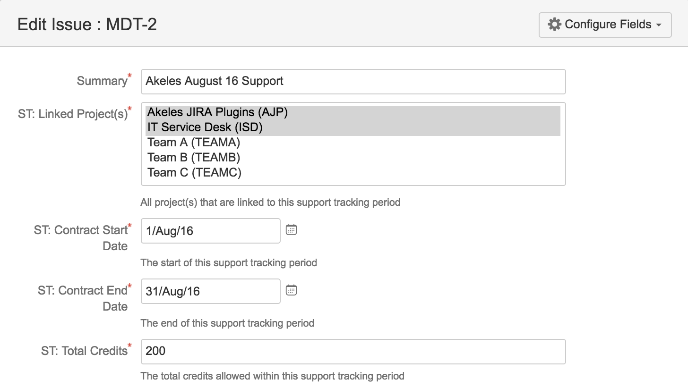Image resolution: width=688 pixels, height=388 pixels.
Task: Click the Edit Issue : MDT-2 heading
Action: pos(87,25)
